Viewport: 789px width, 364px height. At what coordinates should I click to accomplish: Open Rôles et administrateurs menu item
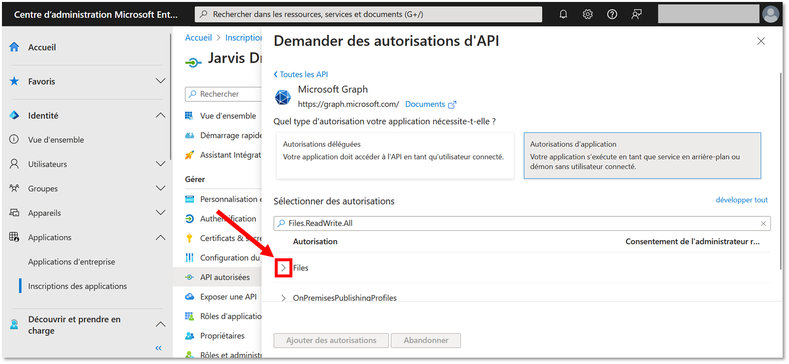pyautogui.click(x=231, y=355)
